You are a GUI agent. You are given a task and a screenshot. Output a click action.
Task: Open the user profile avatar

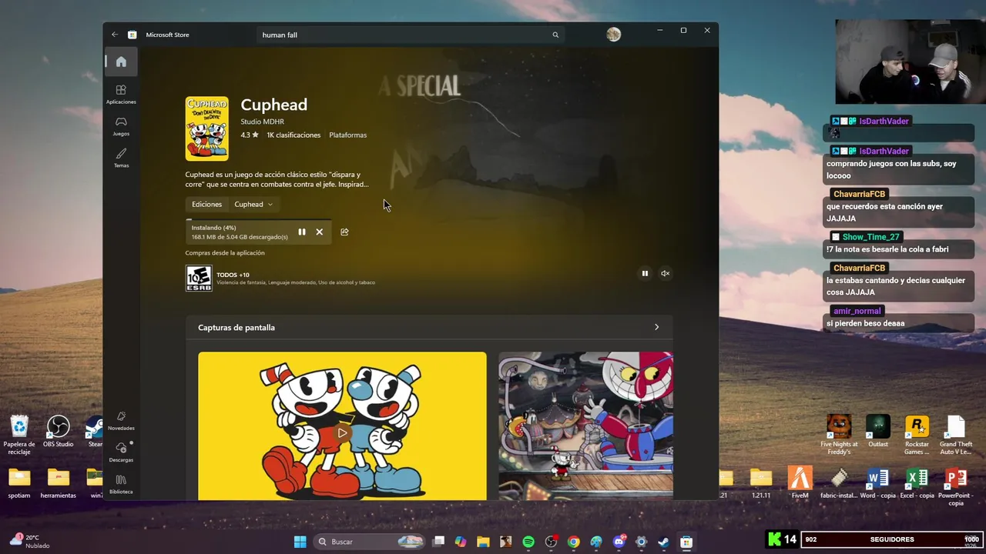613,35
